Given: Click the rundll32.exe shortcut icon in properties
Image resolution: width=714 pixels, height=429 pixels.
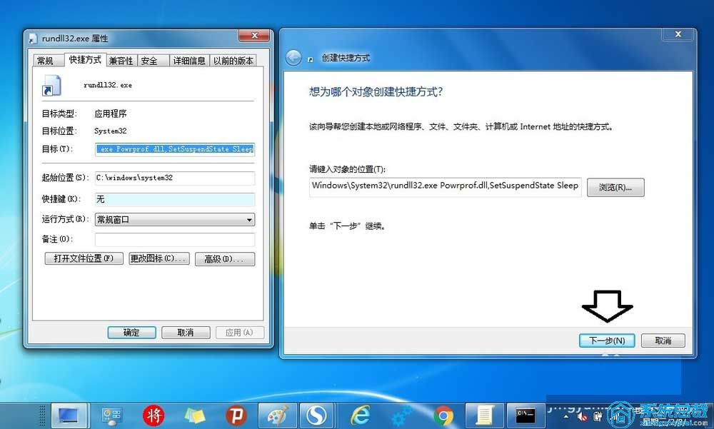Looking at the screenshot, I should [x=51, y=86].
